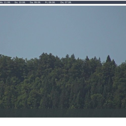
Task: Click the blue sky area of webcam image
Action: 63,29
